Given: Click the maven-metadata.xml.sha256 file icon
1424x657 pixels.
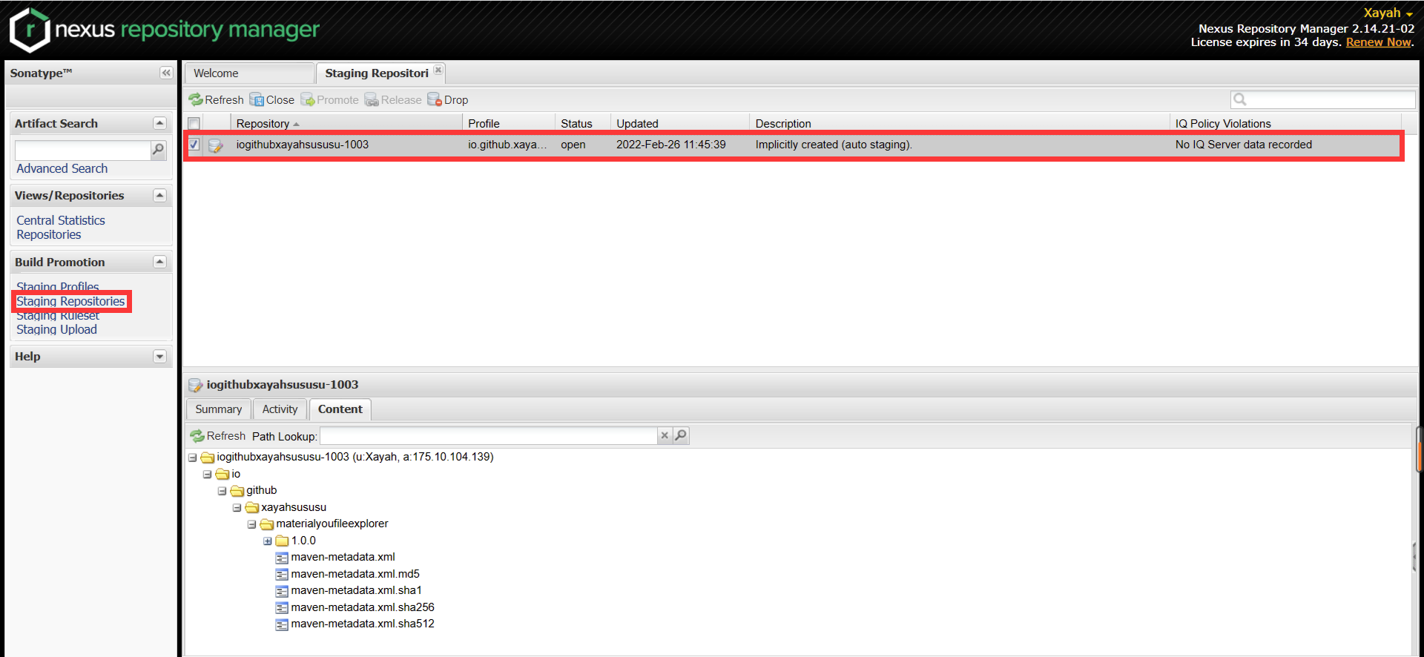Looking at the screenshot, I should click(282, 607).
